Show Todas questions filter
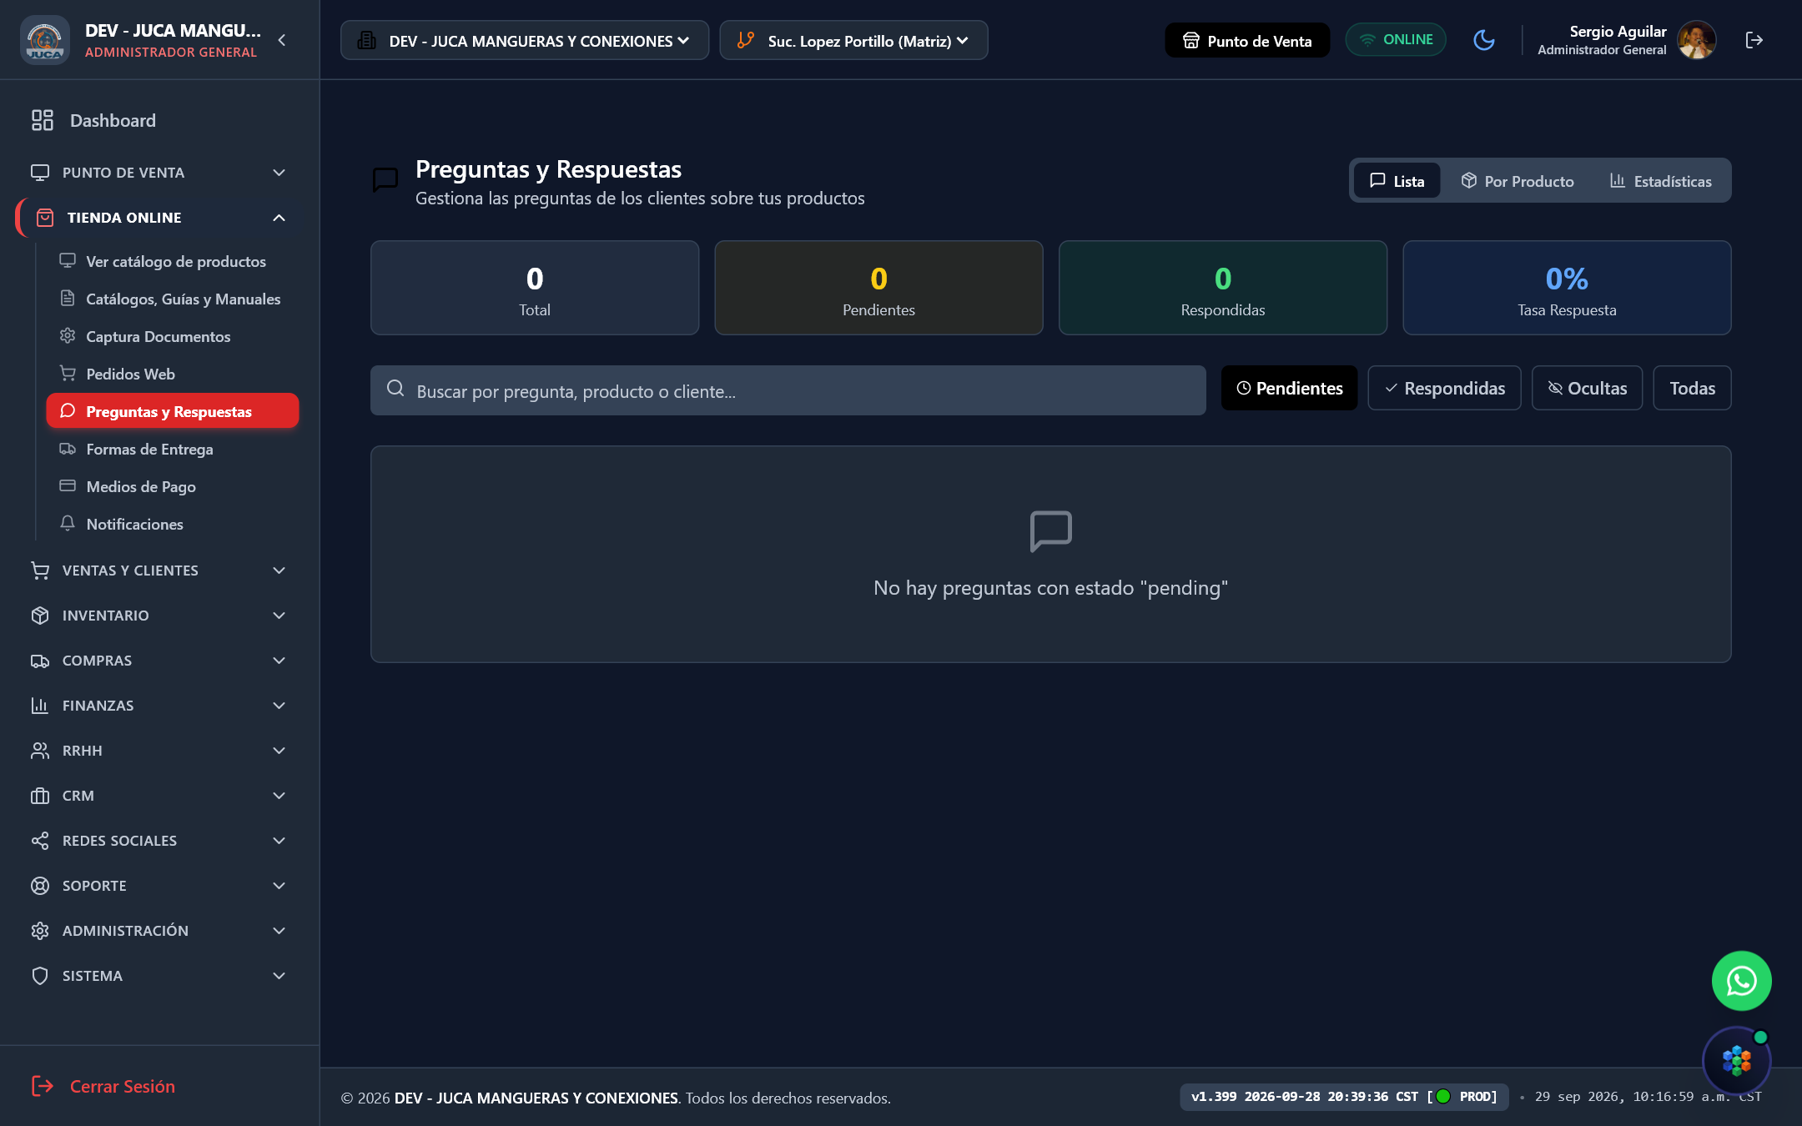Screen dimensions: 1802x1126 pyautogui.click(x=1692, y=388)
